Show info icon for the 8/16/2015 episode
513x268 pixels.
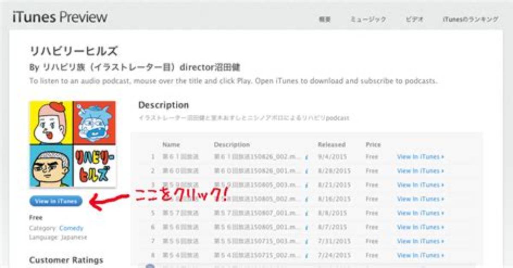pyautogui.click(x=307, y=199)
